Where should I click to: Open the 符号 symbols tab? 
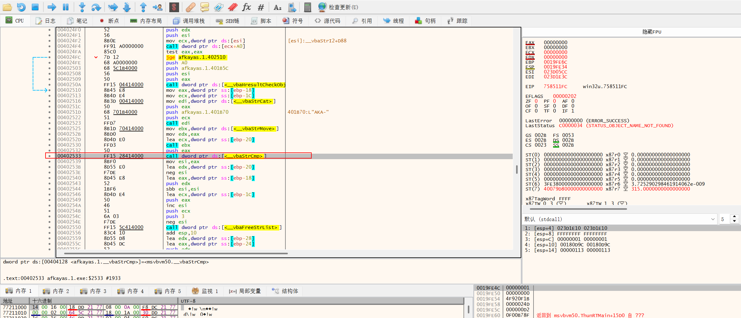(x=293, y=21)
